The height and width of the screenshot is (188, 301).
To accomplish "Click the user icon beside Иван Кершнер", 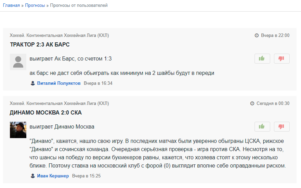I will [x=33, y=176].
